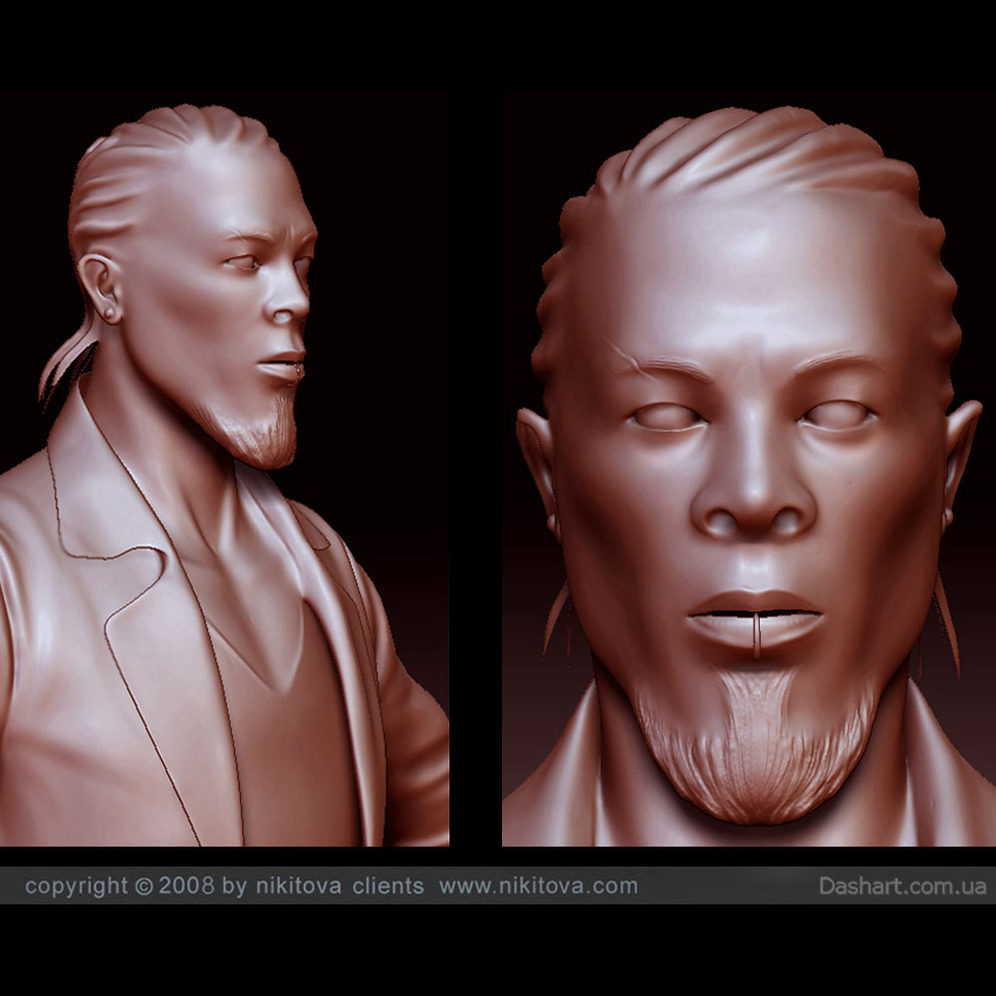Viewport: 996px width, 996px height.
Task: Click the gray caption bar between links
Action: (727, 885)
